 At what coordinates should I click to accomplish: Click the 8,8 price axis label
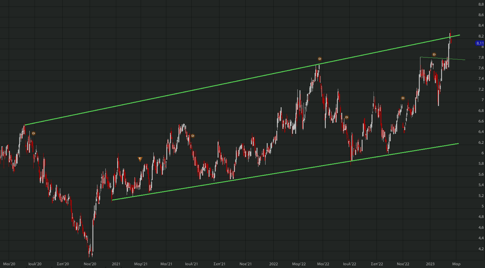tap(481, 4)
